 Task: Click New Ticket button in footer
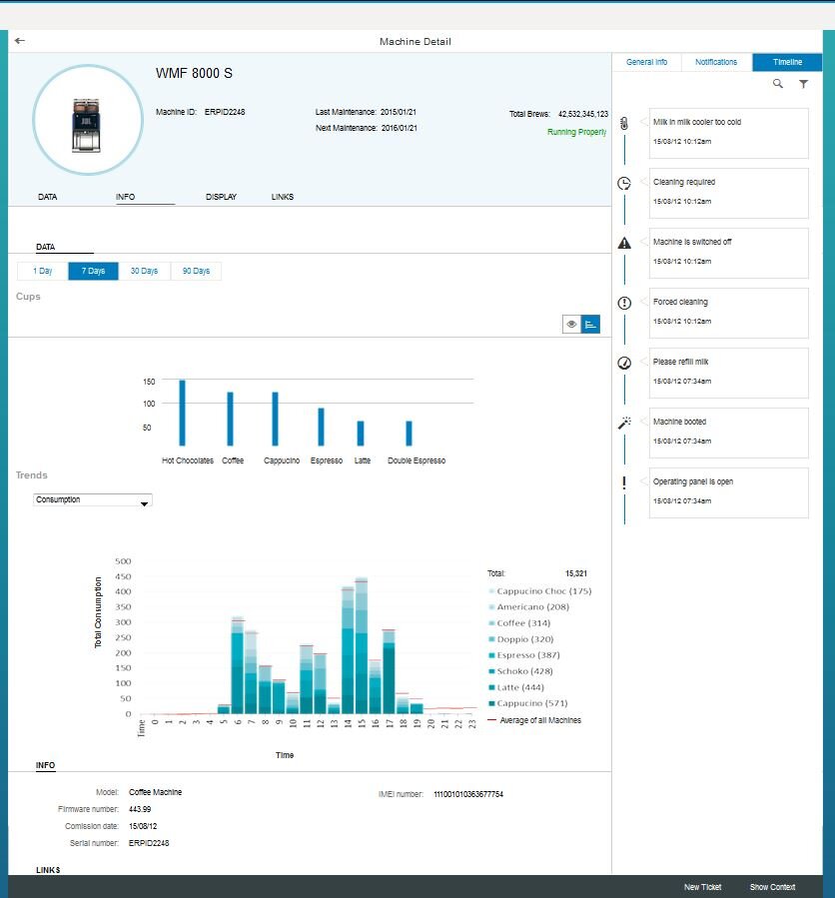tap(703, 887)
